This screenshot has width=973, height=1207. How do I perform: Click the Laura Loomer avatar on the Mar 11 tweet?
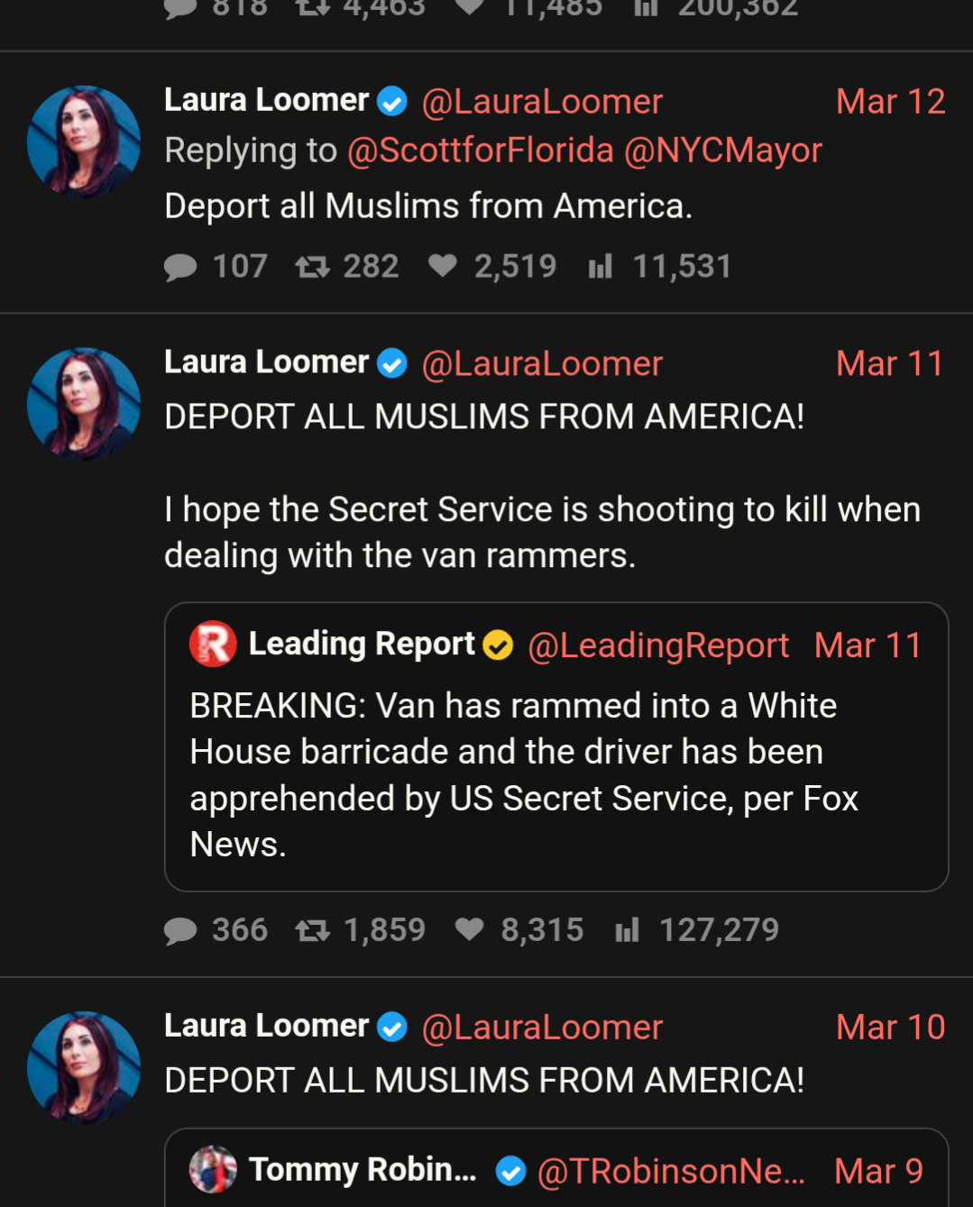[84, 404]
